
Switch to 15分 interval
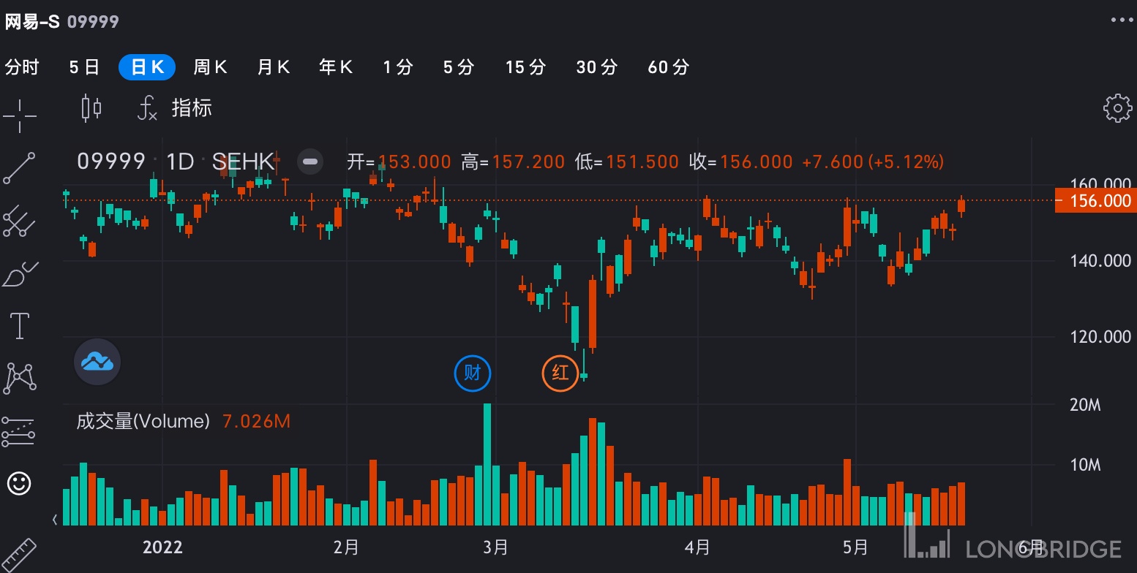525,67
